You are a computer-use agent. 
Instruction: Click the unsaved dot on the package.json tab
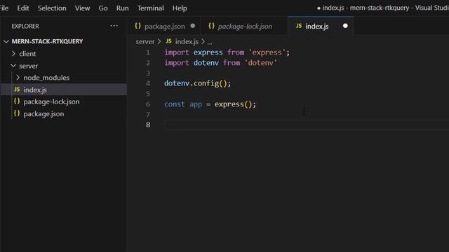pos(193,26)
